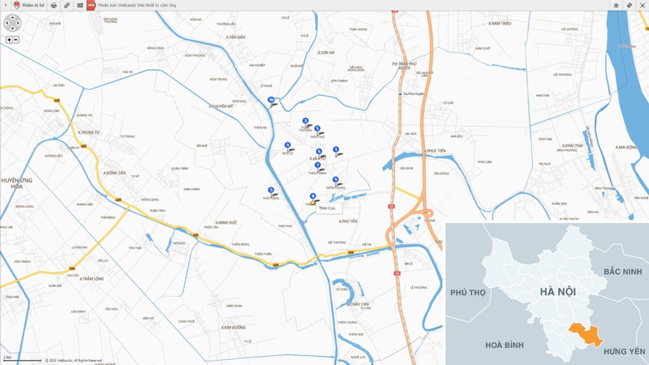Click X.PHÚC TIẾN commune label
Screen dimensions: 649x365
[x=434, y=151]
